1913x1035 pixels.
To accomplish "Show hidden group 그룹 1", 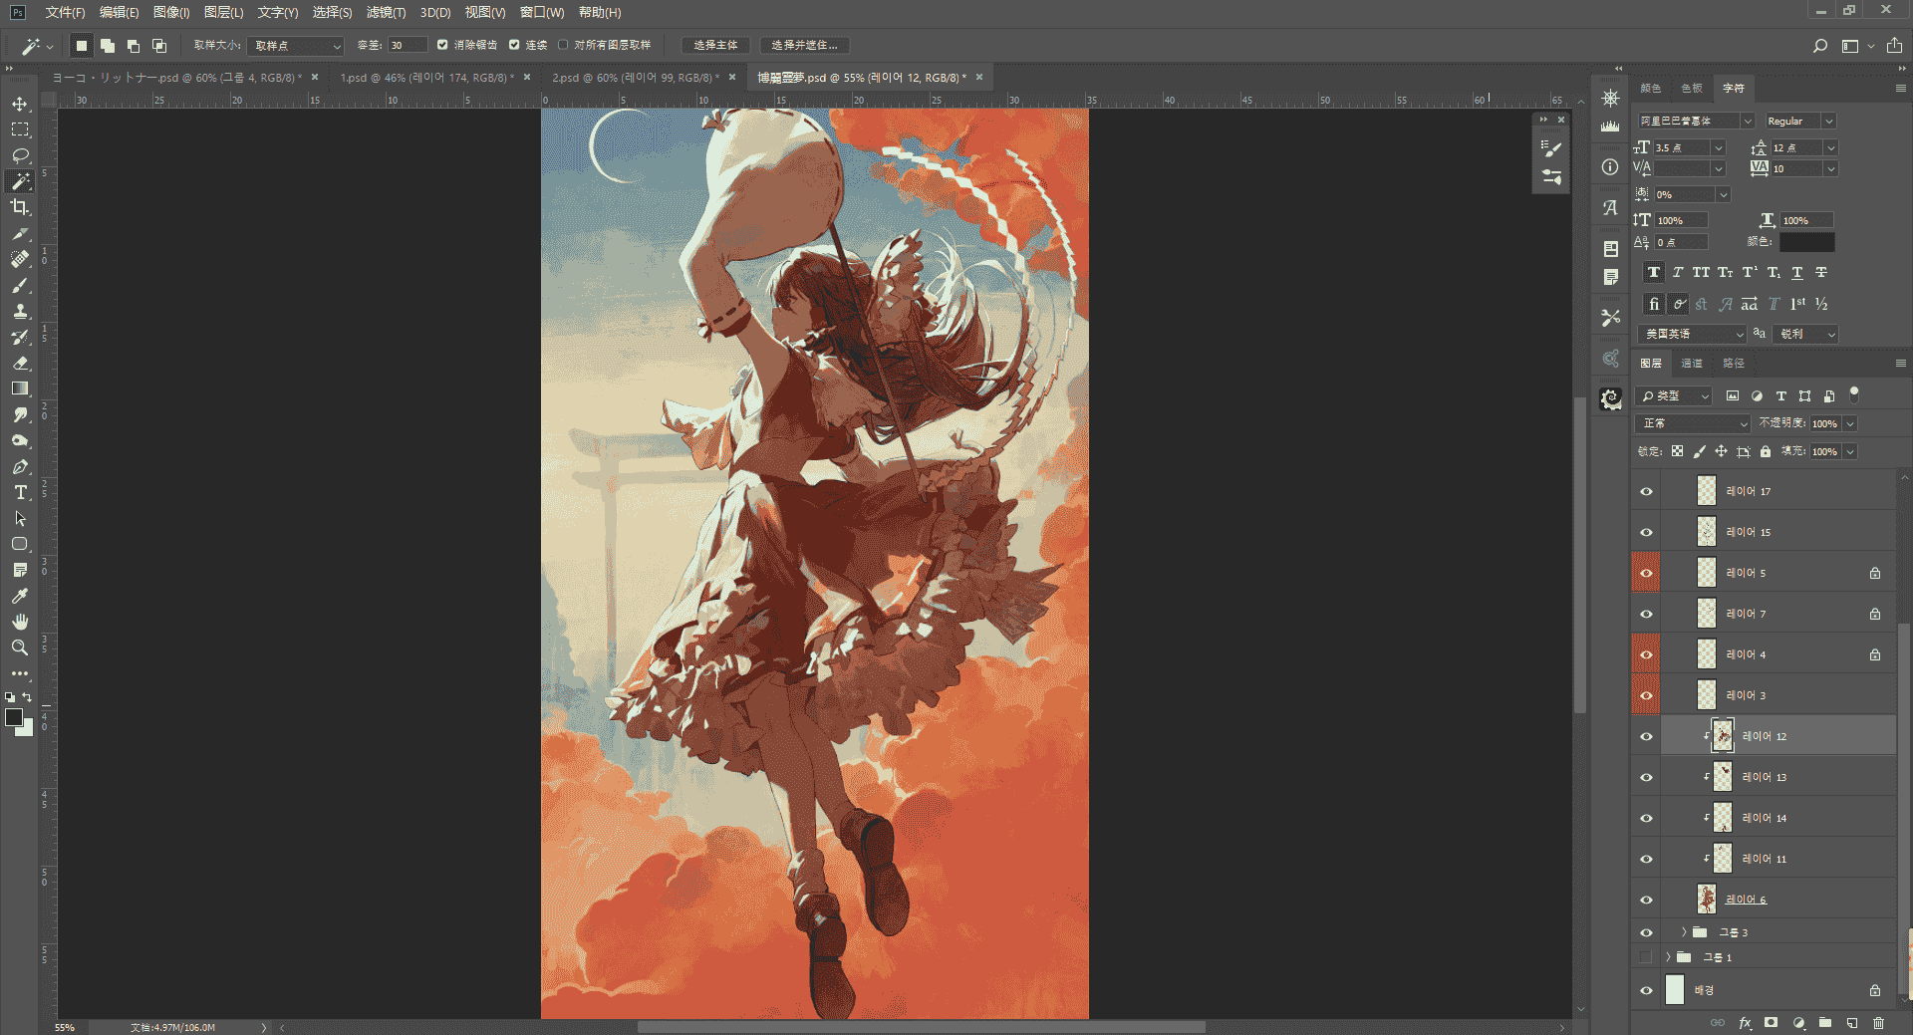I will pyautogui.click(x=1646, y=957).
